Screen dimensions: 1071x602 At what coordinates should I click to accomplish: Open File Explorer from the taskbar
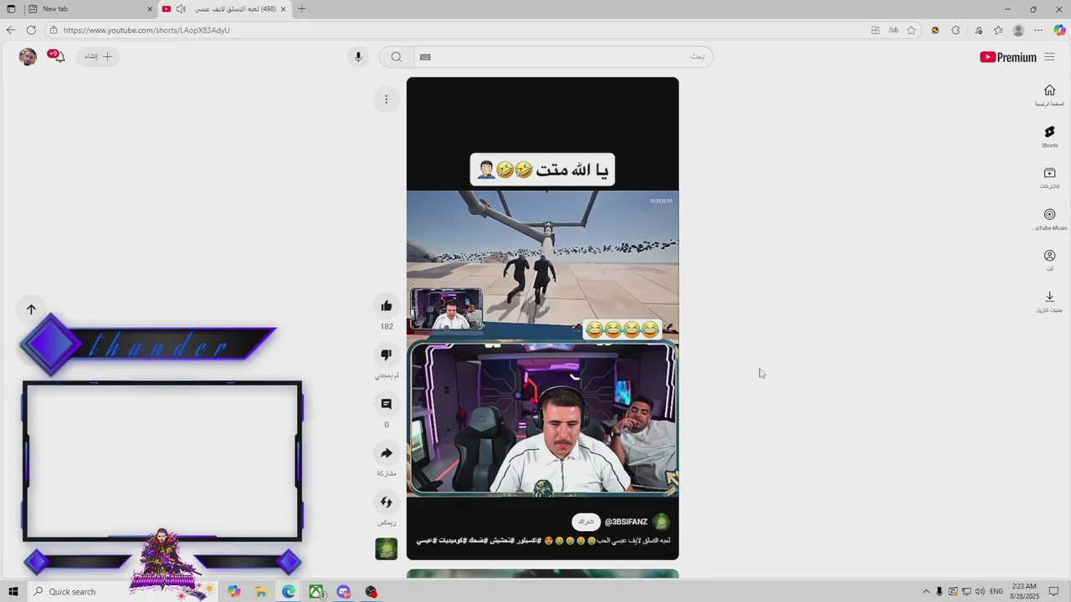pos(261,592)
